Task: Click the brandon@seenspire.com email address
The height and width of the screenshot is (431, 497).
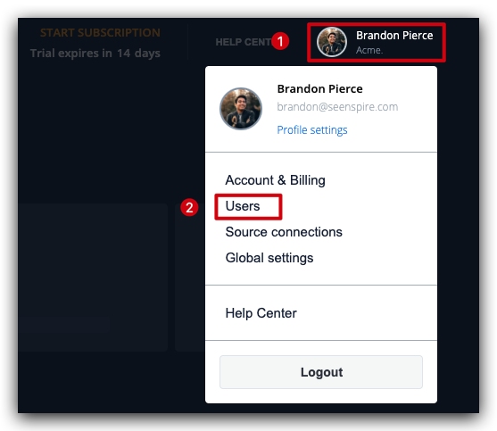Action: click(x=337, y=107)
